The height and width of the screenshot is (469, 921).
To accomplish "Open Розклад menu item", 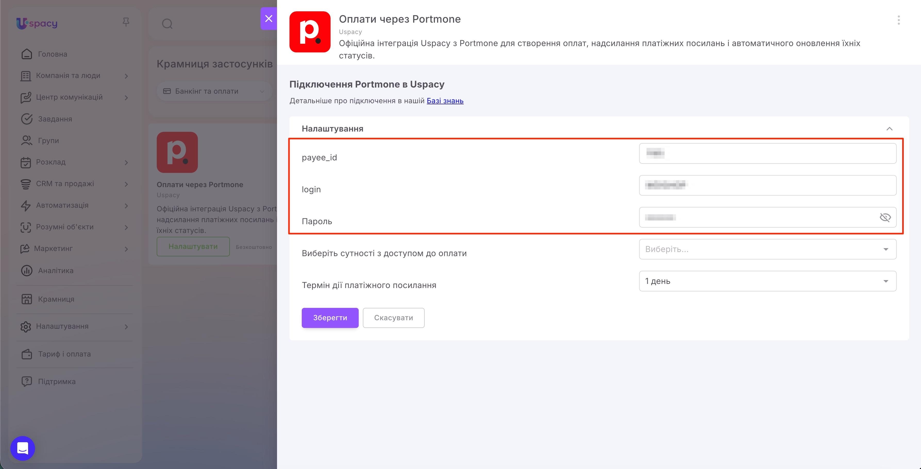I will coord(51,162).
